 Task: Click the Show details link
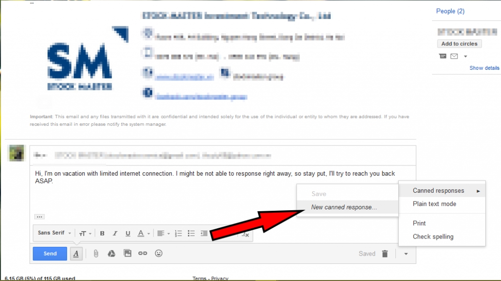click(x=484, y=68)
